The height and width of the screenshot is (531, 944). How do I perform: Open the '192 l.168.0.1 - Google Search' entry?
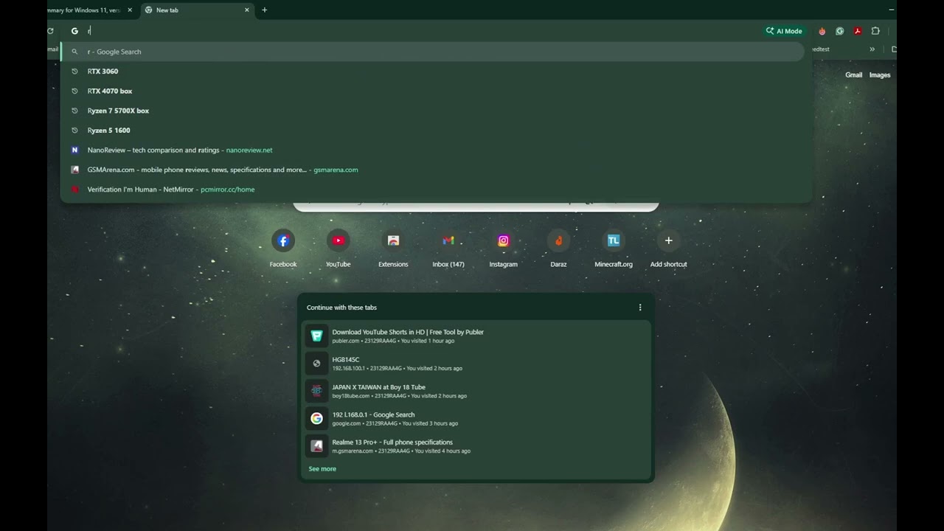pos(476,418)
